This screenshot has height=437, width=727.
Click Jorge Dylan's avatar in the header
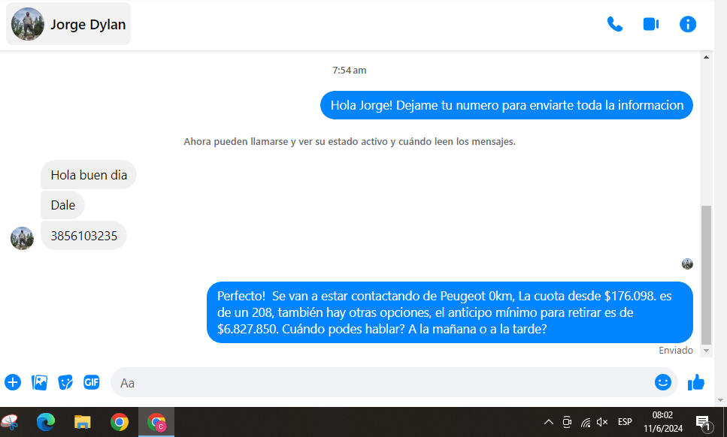tap(27, 24)
